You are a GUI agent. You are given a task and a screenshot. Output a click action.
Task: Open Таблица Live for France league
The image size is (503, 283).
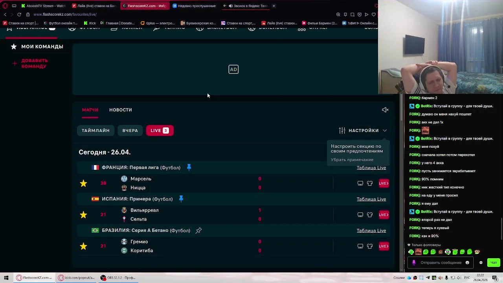[371, 168]
